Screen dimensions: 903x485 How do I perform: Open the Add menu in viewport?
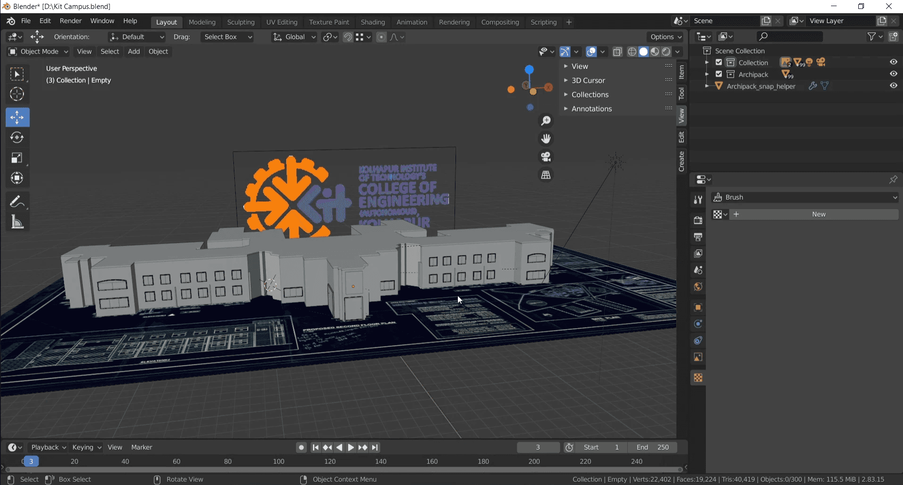(x=134, y=51)
